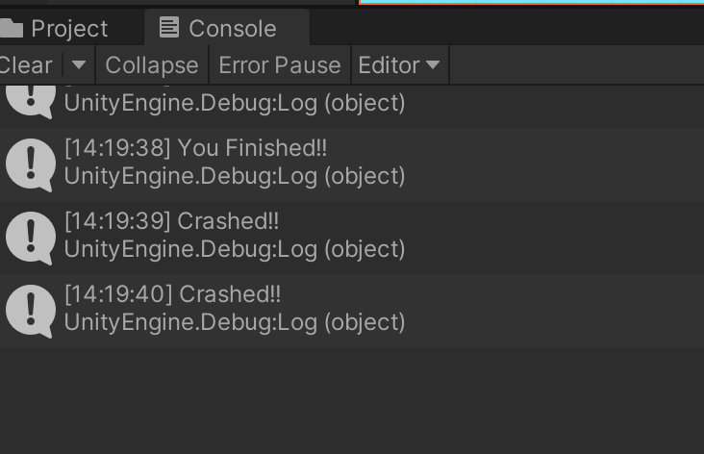704x454 pixels.
Task: Click the UnityEngine.Debug:Log line under You Finished!!
Action: coord(235,176)
